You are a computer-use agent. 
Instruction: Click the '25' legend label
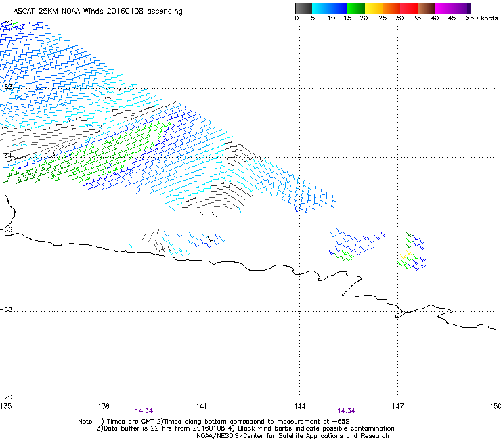tap(383, 18)
